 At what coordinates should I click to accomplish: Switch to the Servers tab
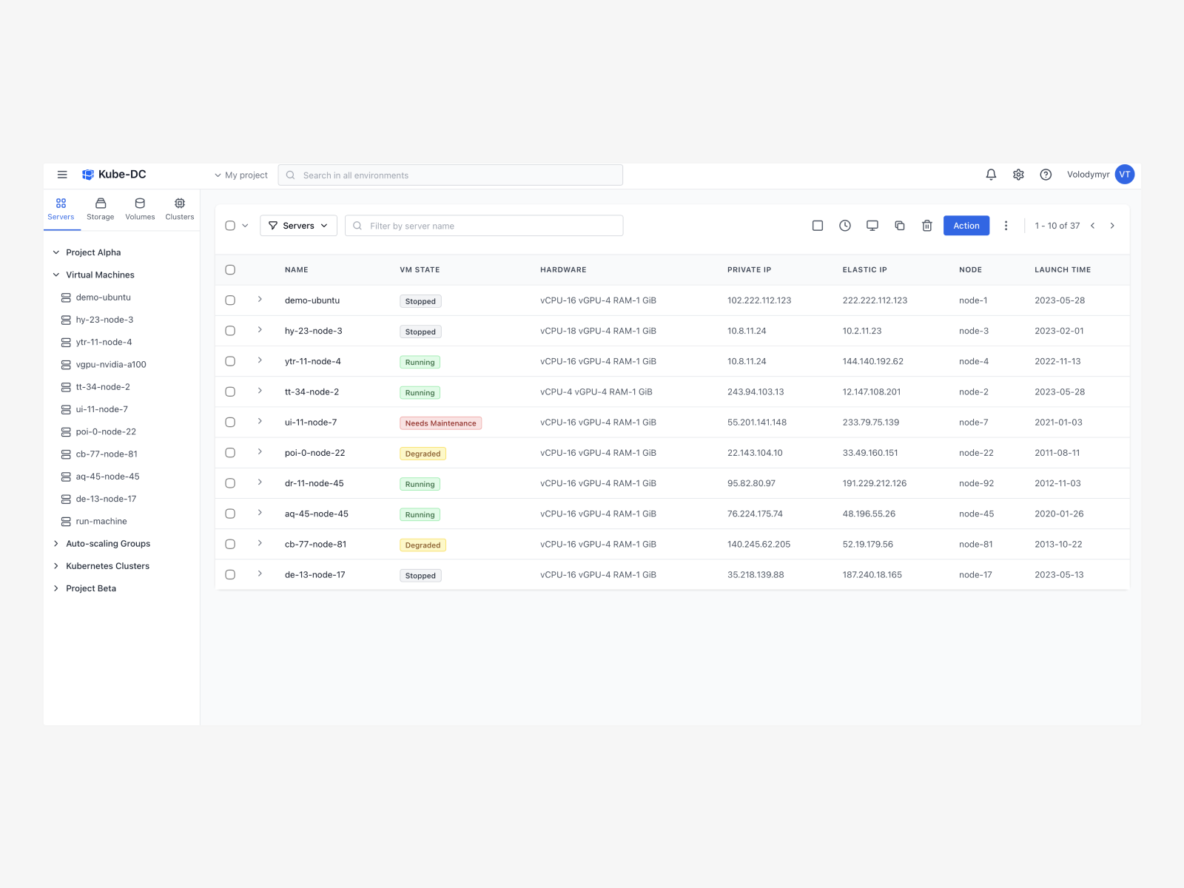click(x=61, y=208)
